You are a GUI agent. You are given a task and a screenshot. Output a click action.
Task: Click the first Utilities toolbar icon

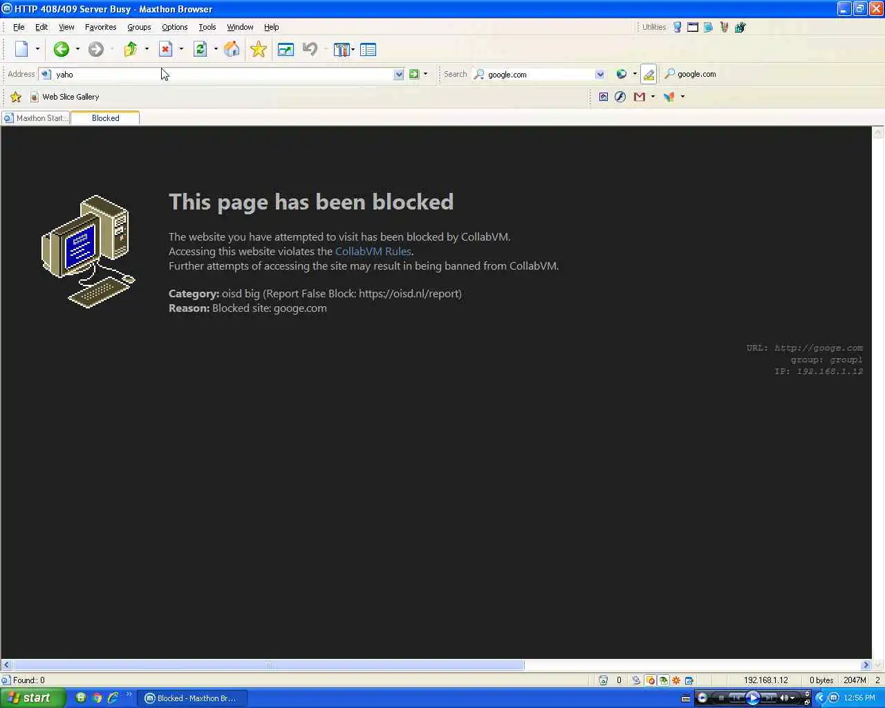pos(678,27)
